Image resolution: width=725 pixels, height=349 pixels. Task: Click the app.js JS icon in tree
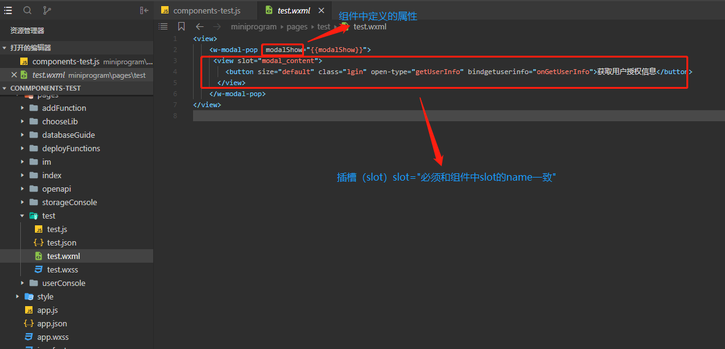click(x=29, y=310)
